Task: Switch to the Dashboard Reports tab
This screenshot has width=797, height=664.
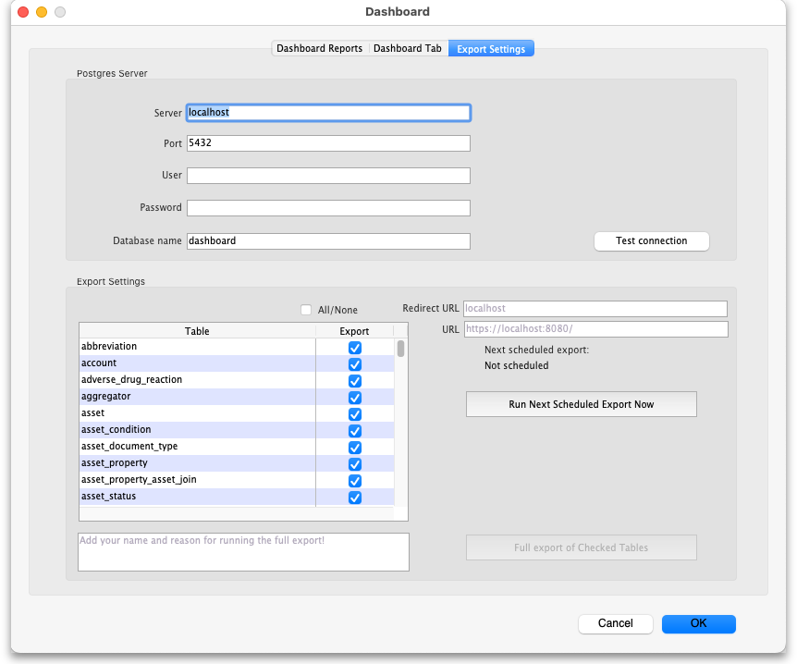Action: click(x=319, y=48)
